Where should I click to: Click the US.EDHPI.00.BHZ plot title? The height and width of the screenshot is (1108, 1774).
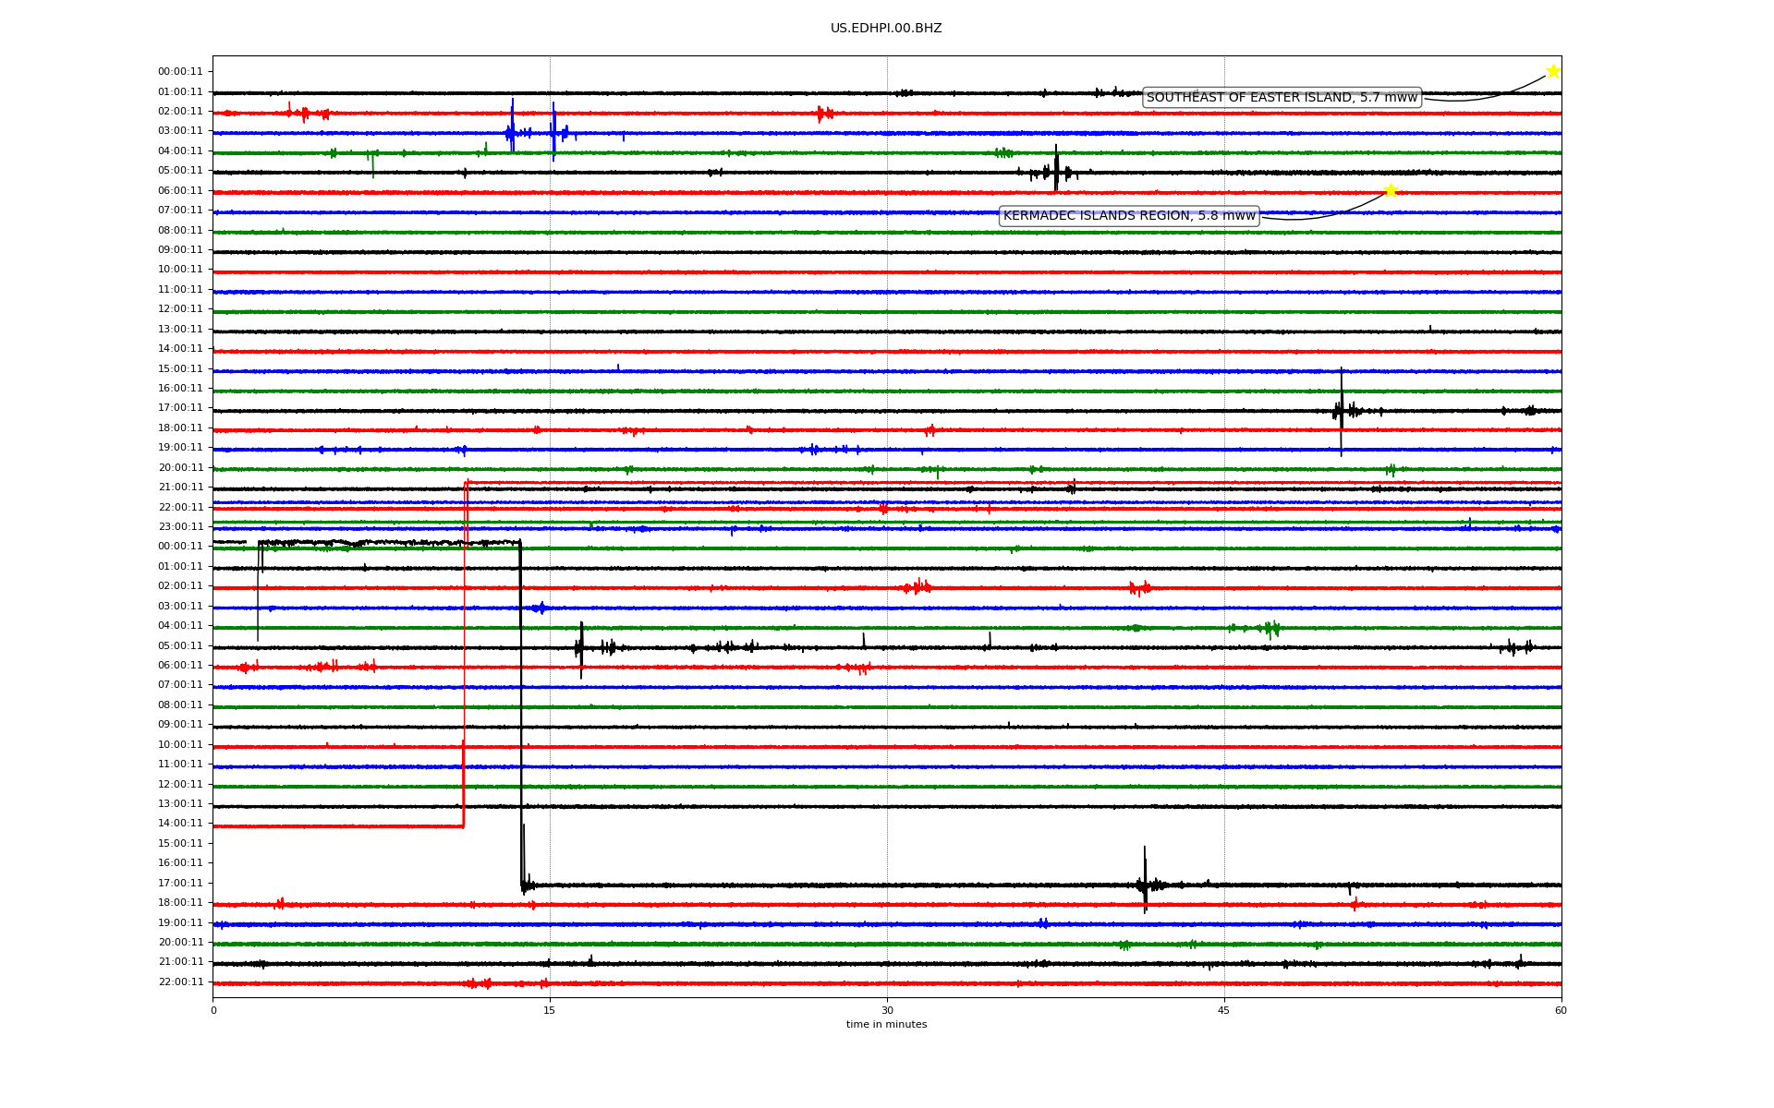click(x=886, y=29)
